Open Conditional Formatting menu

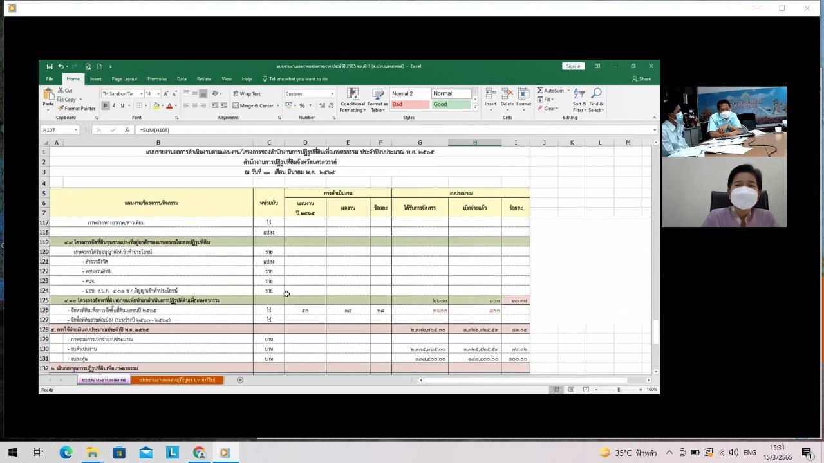pyautogui.click(x=352, y=100)
